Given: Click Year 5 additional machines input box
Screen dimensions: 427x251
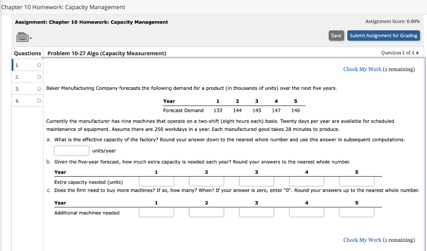Looking at the screenshot, I should tap(357, 212).
